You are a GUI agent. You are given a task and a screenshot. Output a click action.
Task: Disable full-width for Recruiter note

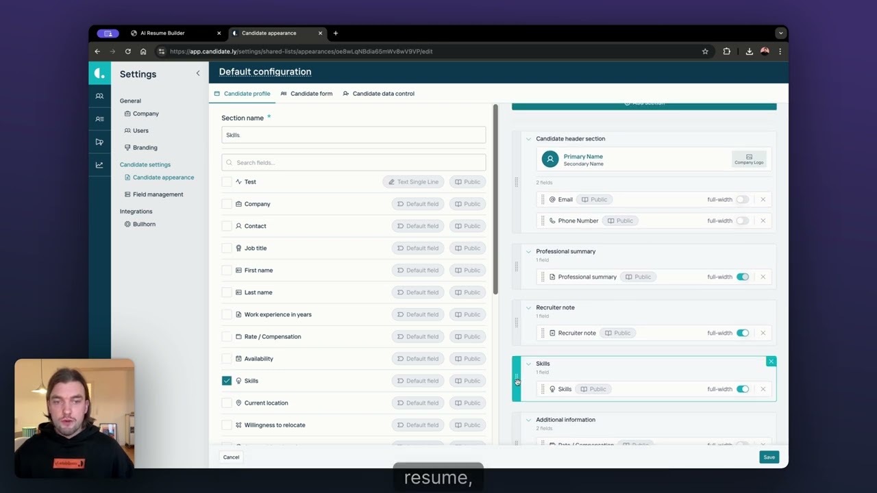(x=743, y=333)
